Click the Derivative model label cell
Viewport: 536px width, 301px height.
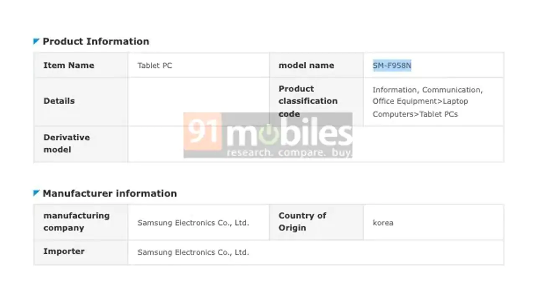point(81,144)
